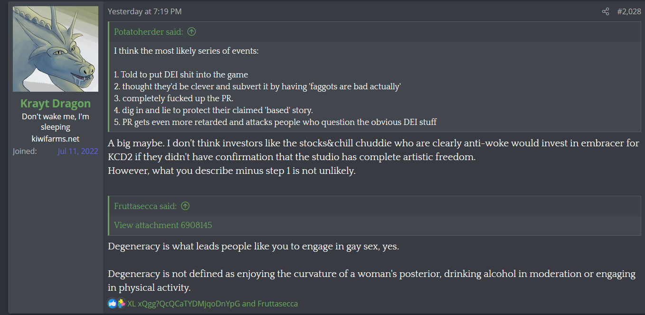Screen dimensions: 645x315
Task: Click "Potatoherder said:" quote header
Action: (x=148, y=32)
